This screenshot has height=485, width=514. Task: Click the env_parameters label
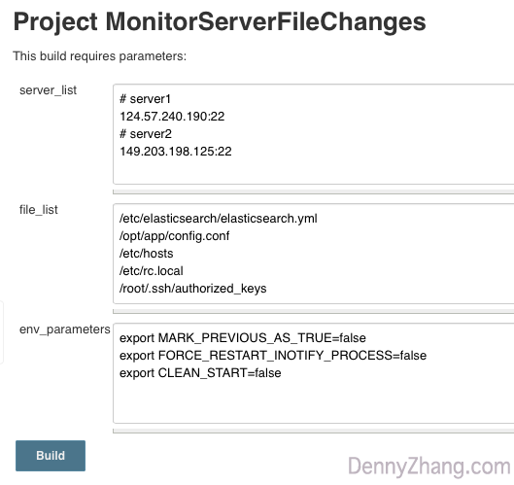point(64,329)
